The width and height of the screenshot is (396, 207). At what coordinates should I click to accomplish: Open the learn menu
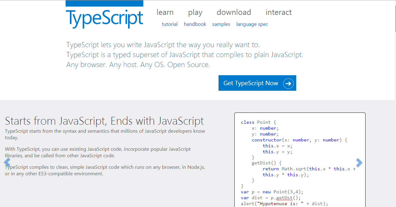(165, 12)
